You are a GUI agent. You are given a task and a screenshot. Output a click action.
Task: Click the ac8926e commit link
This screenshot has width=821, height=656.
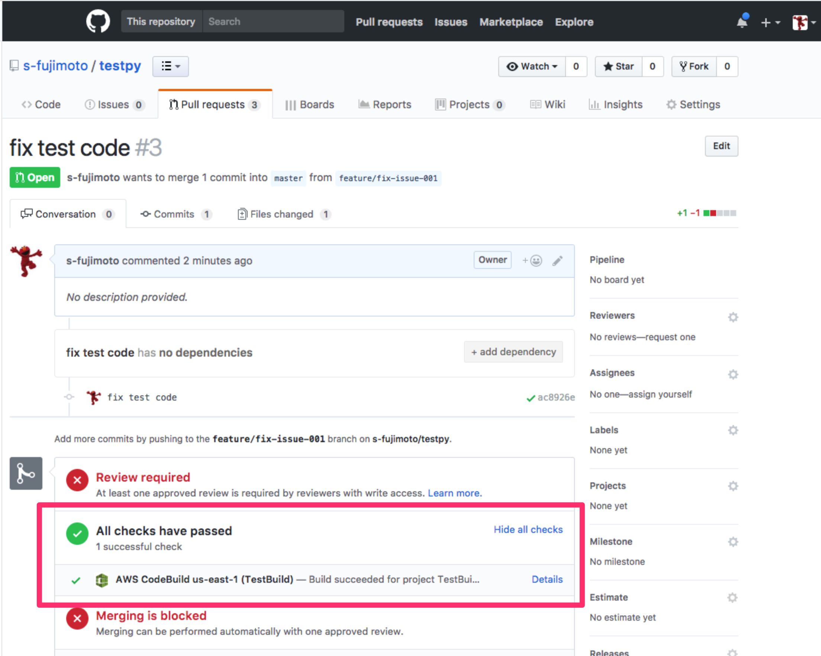tap(556, 397)
